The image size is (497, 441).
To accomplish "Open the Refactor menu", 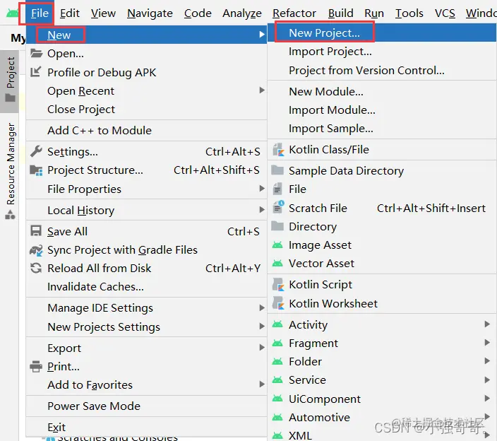I will pos(294,13).
